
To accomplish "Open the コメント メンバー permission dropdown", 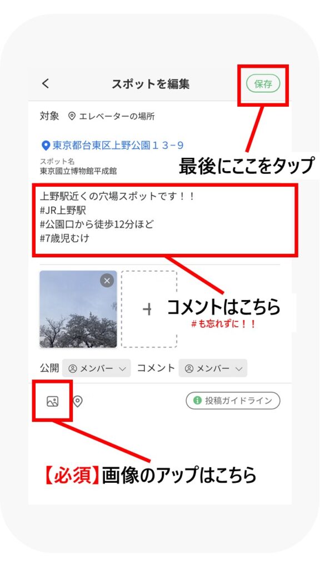I will [213, 368].
